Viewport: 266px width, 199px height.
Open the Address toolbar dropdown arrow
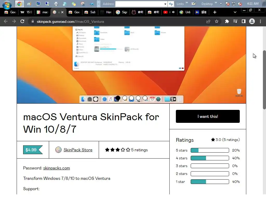[165, 4]
